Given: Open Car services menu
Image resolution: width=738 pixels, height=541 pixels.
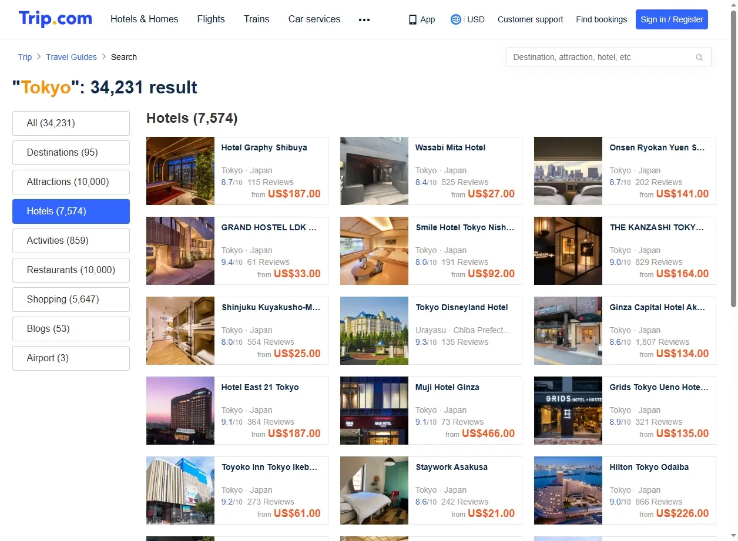Looking at the screenshot, I should point(314,19).
